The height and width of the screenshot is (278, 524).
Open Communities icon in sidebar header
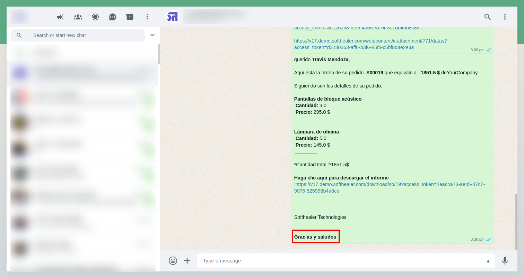(78, 17)
